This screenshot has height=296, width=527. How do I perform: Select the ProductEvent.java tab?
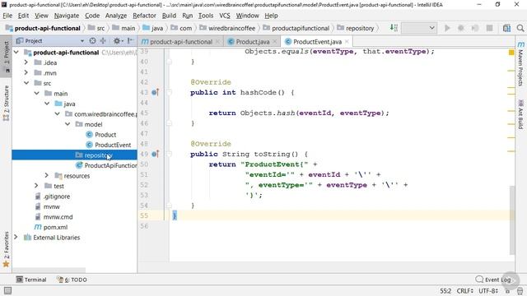click(317, 42)
